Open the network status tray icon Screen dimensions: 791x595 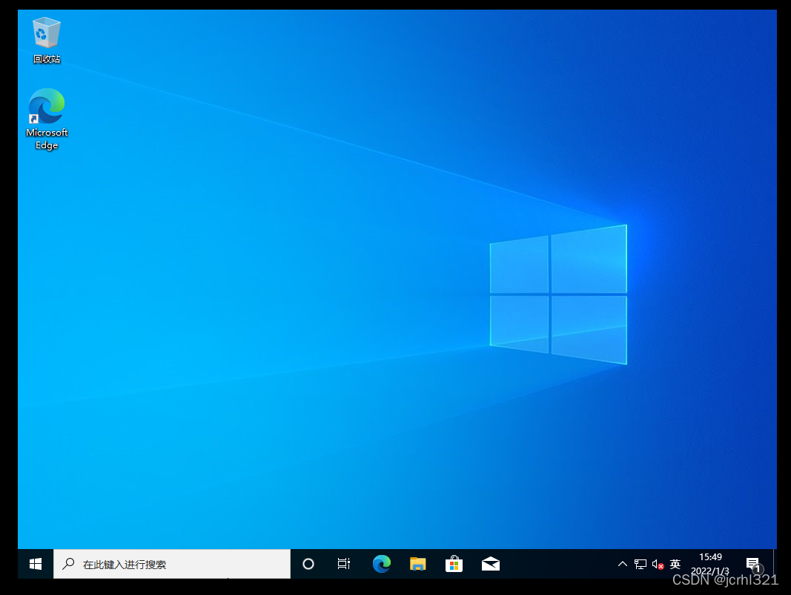[641, 564]
